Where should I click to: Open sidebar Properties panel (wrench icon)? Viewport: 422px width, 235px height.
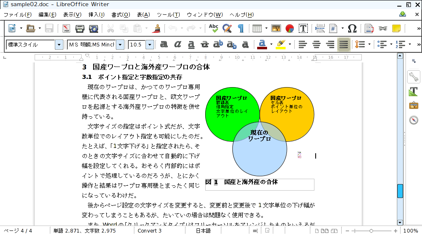414,77
